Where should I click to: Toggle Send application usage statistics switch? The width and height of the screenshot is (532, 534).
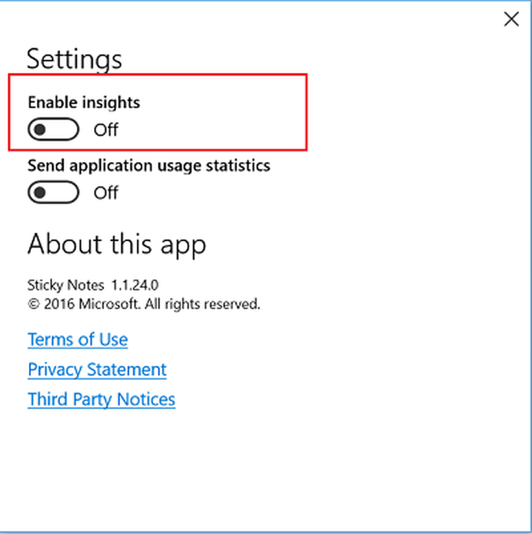point(53,193)
